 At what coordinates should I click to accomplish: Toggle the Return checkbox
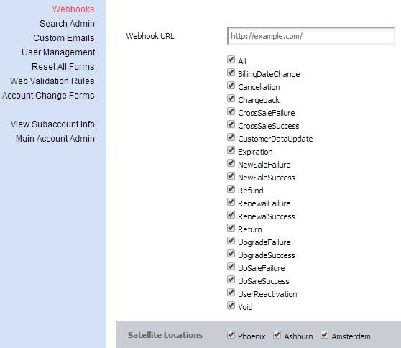click(x=231, y=228)
